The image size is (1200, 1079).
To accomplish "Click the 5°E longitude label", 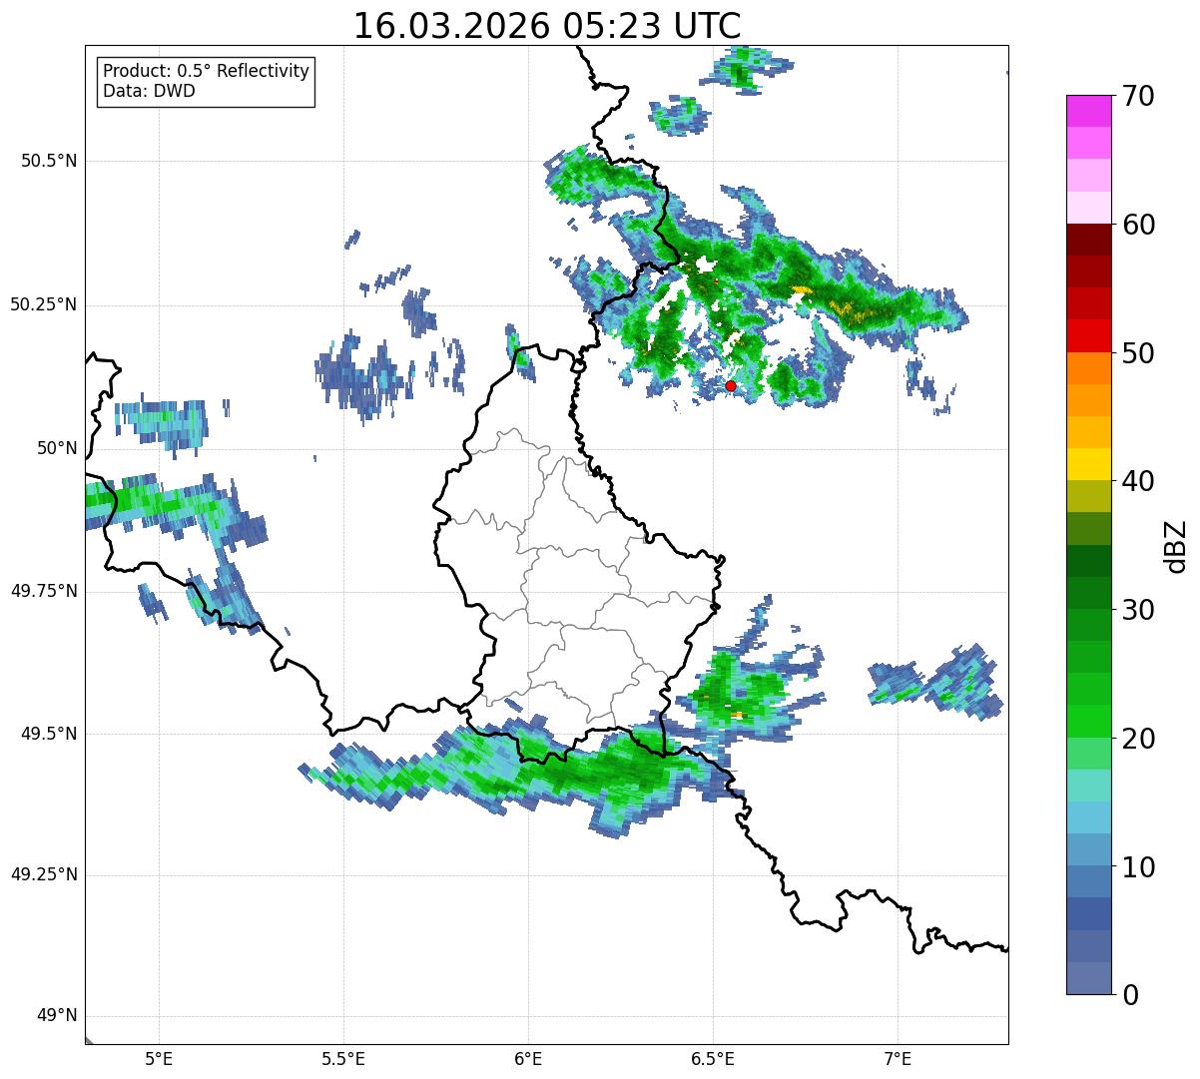I will coord(159,1059).
